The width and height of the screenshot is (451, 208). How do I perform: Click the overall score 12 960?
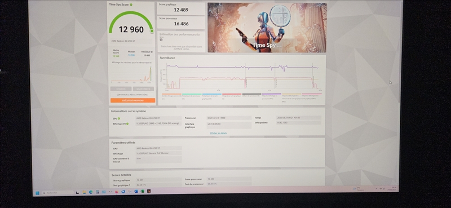click(x=131, y=29)
